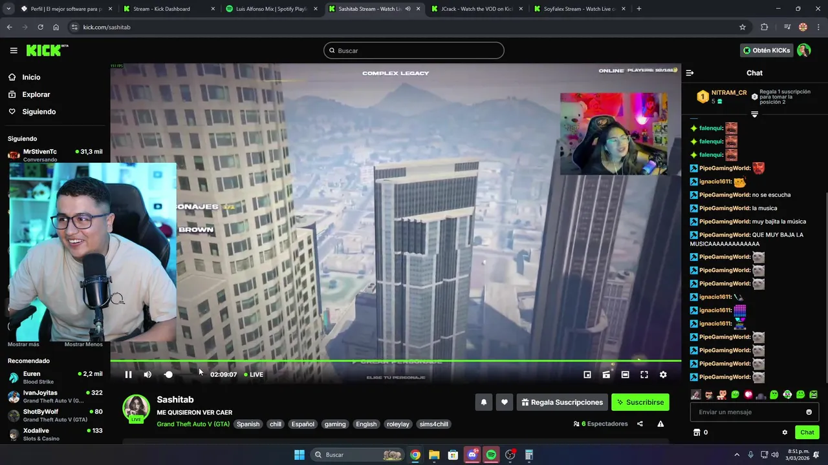Insert the pink glowing orb emote
Screen dimensions: 828x465
click(748, 395)
